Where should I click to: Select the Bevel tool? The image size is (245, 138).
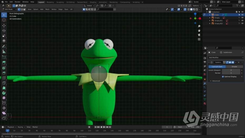click(x=4, y=73)
